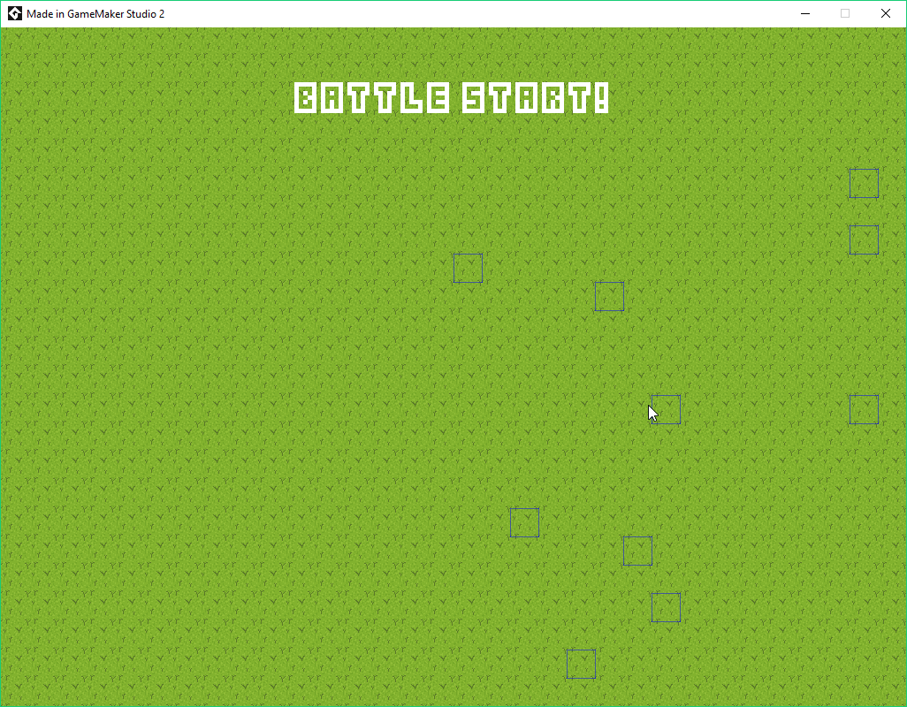Select the topmost blue outlined square
The width and height of the screenshot is (907, 707).
tap(865, 183)
